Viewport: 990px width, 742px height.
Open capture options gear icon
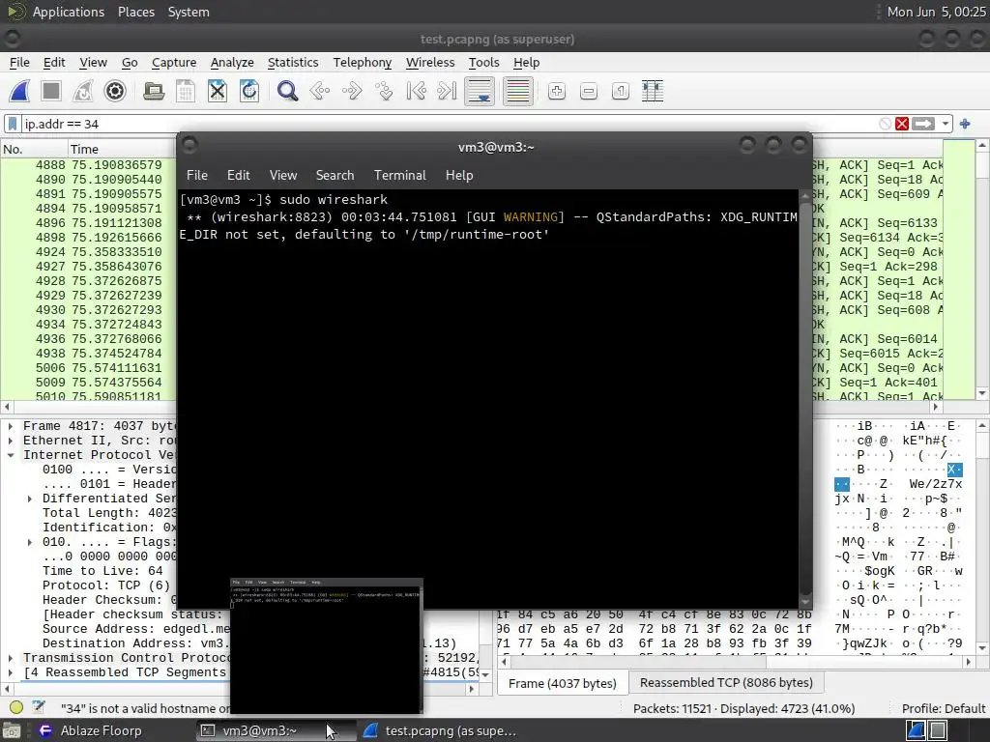[x=115, y=91]
